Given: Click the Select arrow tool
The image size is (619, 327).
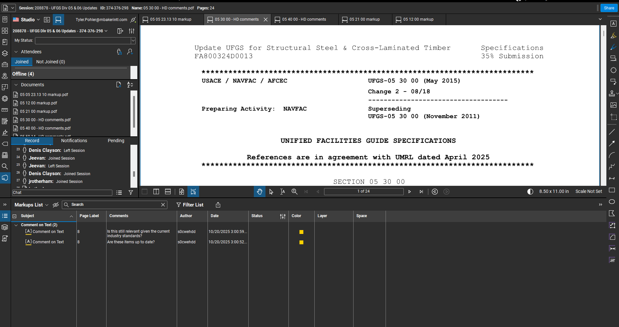Looking at the screenshot, I should click(271, 192).
